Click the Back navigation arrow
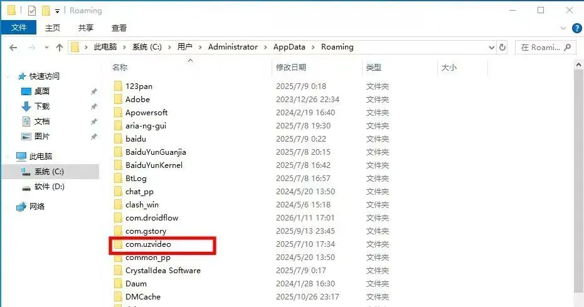584x307 pixels. pyautogui.click(x=13, y=47)
